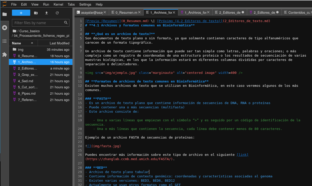Select file 4_Sed.md

click(x=41, y=81)
